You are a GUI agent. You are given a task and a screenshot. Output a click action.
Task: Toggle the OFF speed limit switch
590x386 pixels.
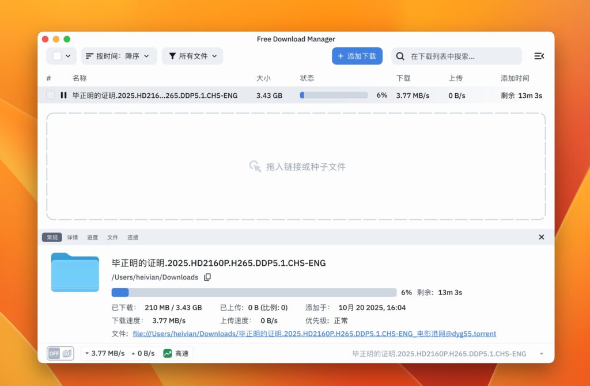(x=53, y=353)
